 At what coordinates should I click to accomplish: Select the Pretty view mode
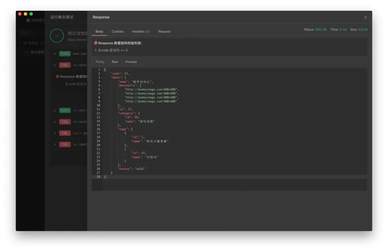coord(100,62)
